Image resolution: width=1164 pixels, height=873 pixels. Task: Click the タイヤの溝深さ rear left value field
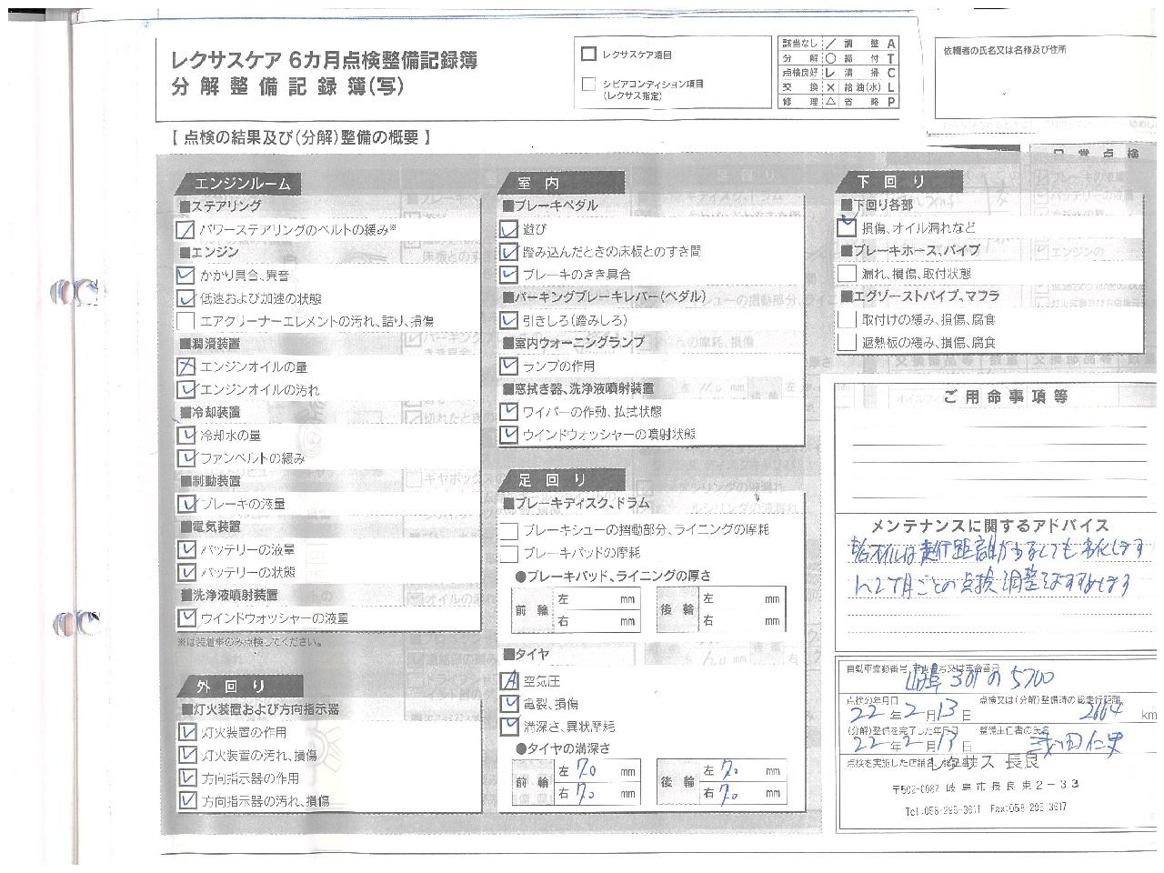[x=741, y=771]
